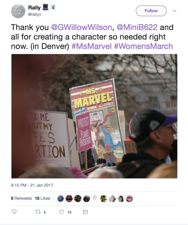This screenshot has width=188, height=225.
Task: Enlarge the Ms. Marvel protest sign photo
Action: coord(94,116)
